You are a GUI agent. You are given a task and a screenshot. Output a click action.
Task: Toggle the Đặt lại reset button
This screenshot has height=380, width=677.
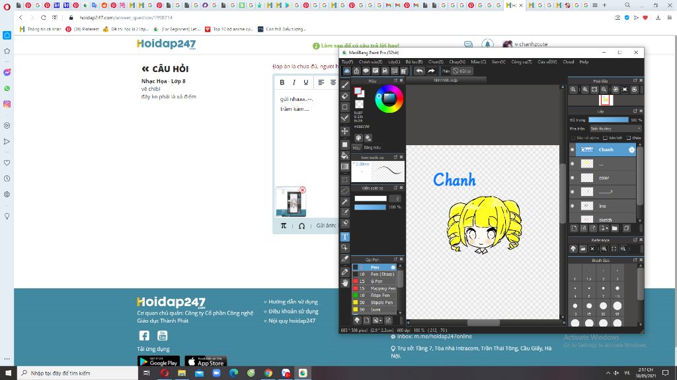click(462, 71)
